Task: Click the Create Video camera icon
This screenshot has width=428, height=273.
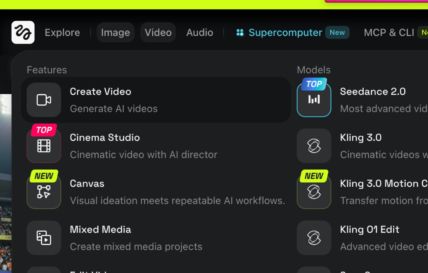Action: click(x=44, y=100)
